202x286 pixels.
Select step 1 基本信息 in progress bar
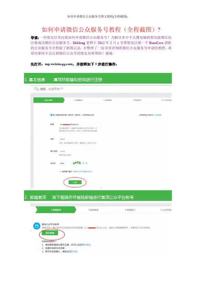coord(49,100)
